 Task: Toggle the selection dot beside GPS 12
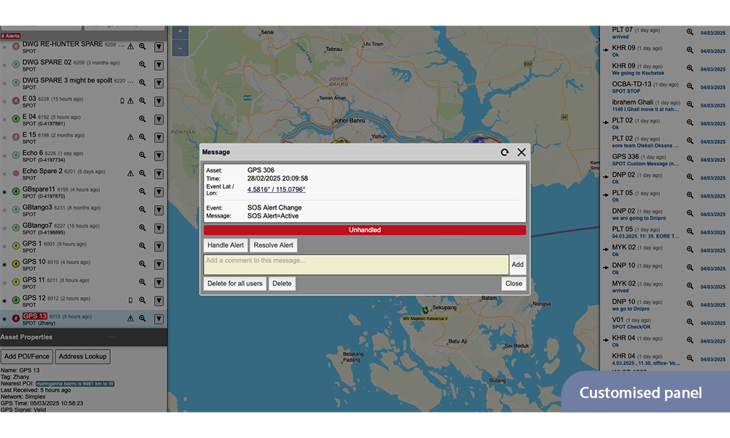[5, 301]
